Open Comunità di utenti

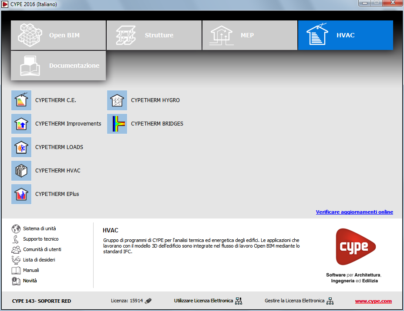(42, 249)
